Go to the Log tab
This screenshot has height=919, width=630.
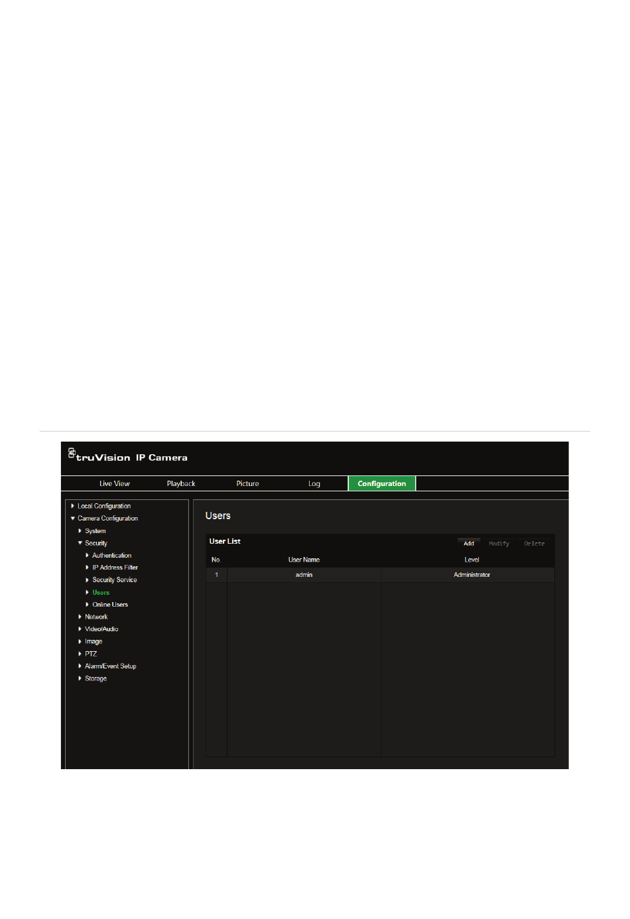point(314,483)
